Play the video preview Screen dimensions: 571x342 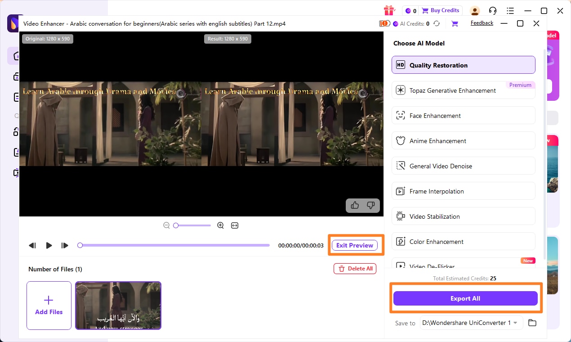49,245
